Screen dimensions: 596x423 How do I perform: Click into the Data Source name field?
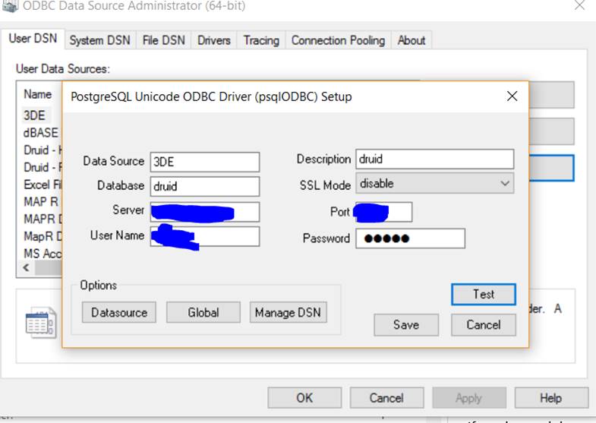pyautogui.click(x=205, y=162)
